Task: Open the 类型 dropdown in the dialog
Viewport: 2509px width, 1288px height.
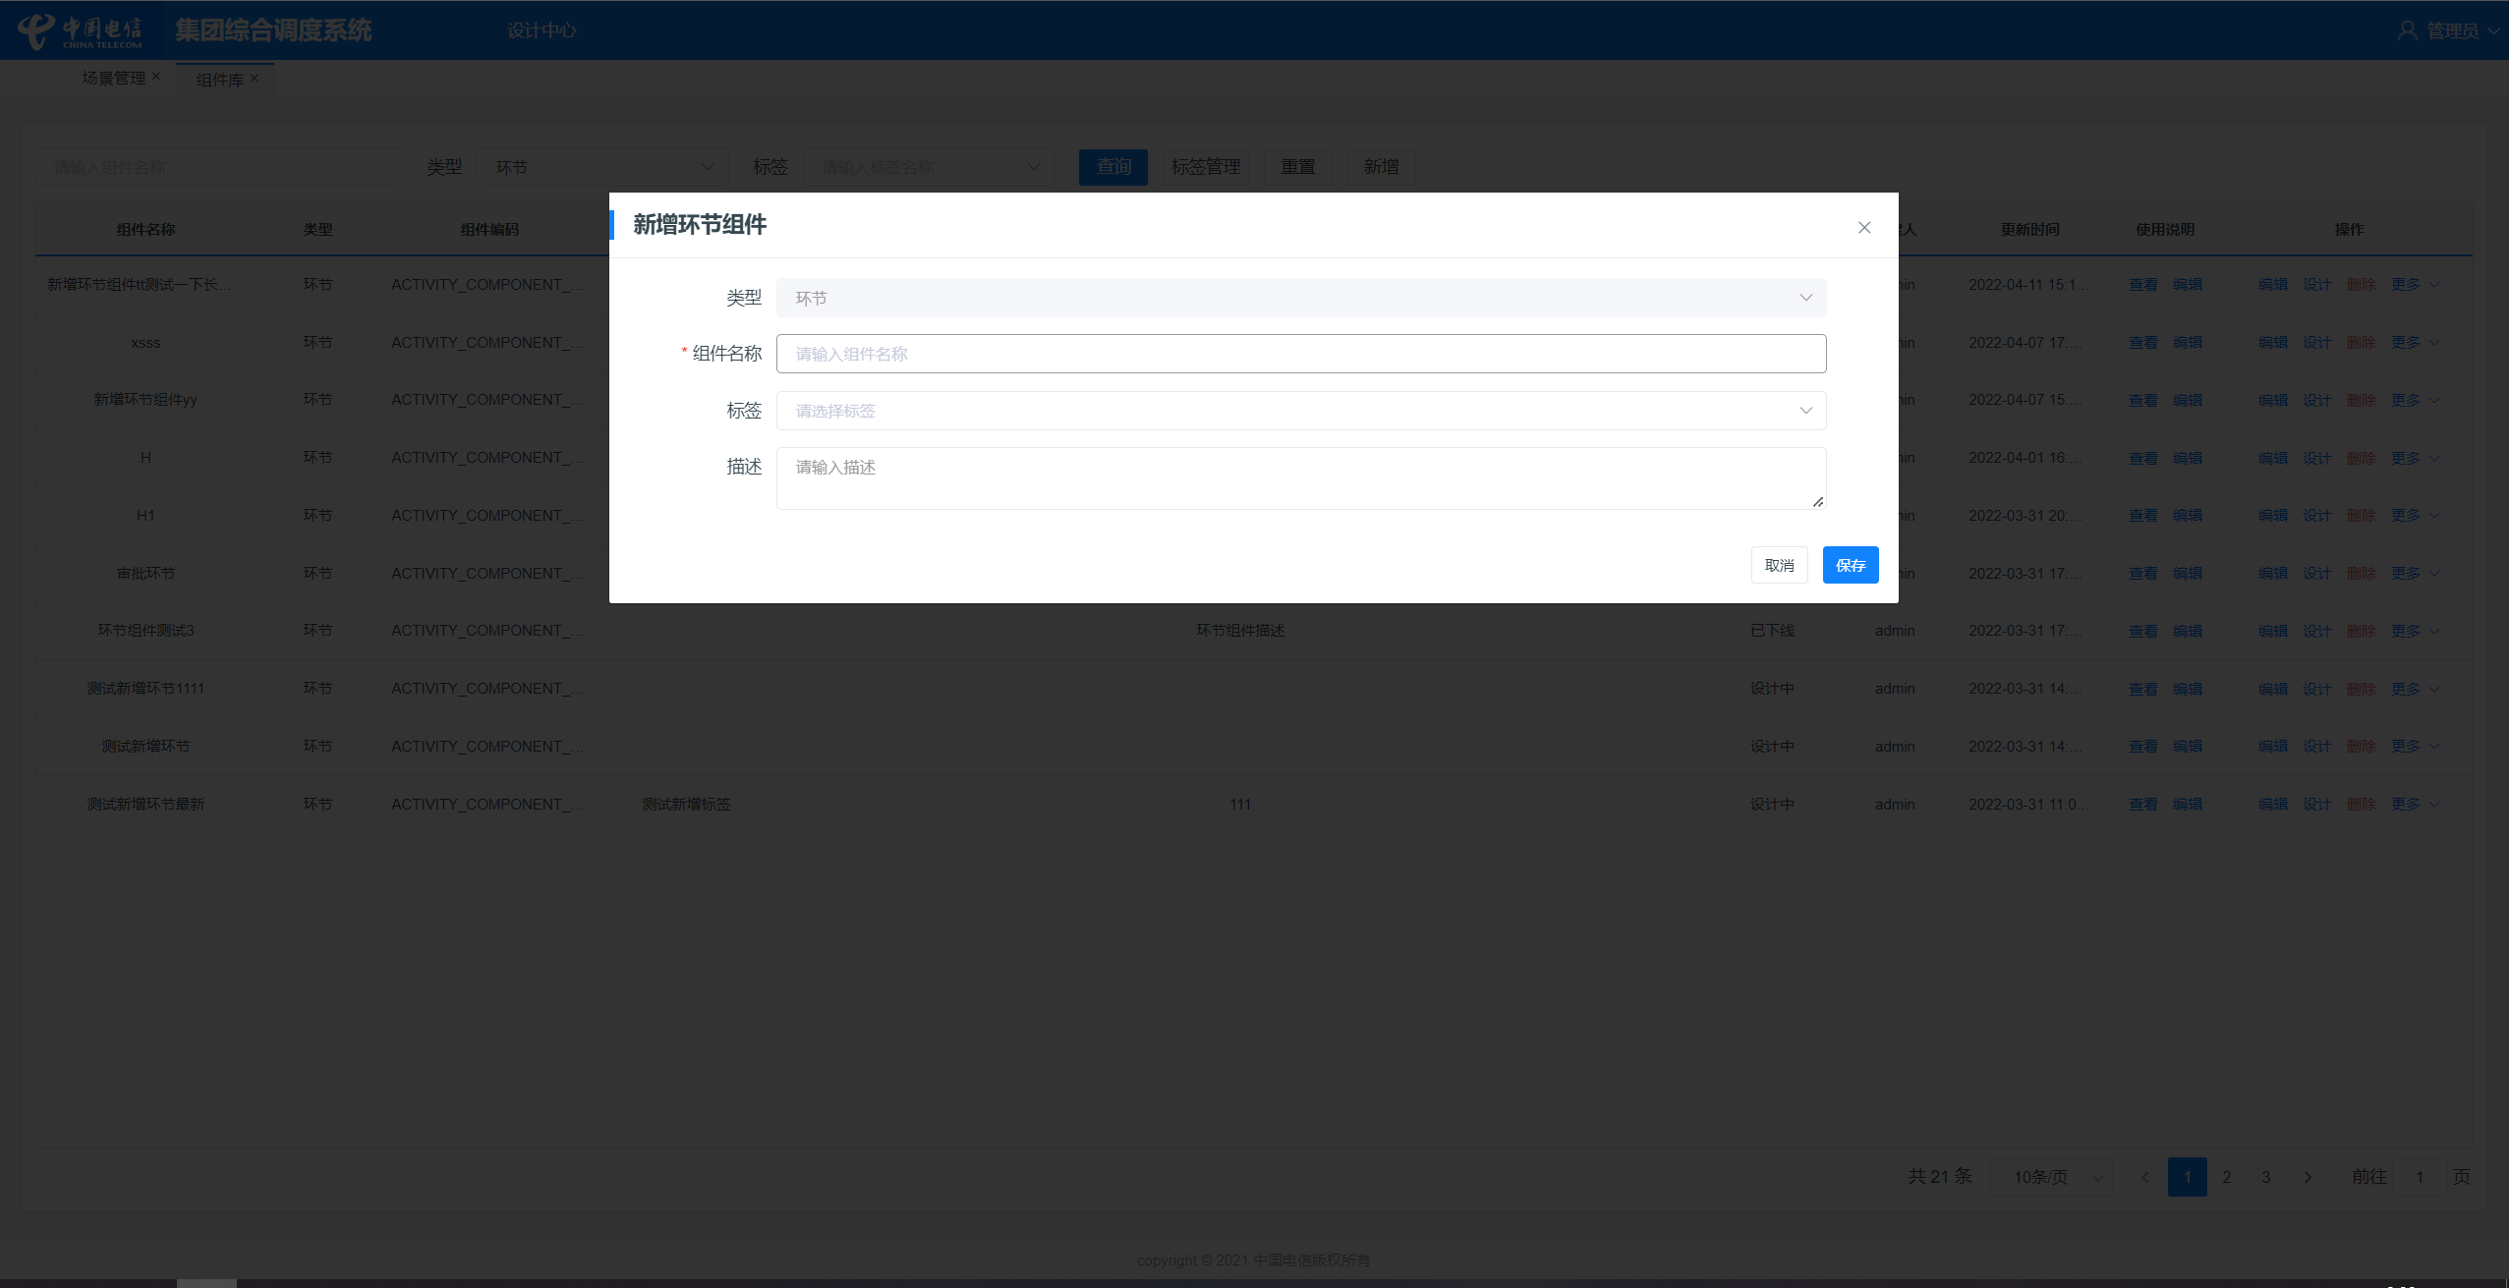Action: coord(1301,298)
